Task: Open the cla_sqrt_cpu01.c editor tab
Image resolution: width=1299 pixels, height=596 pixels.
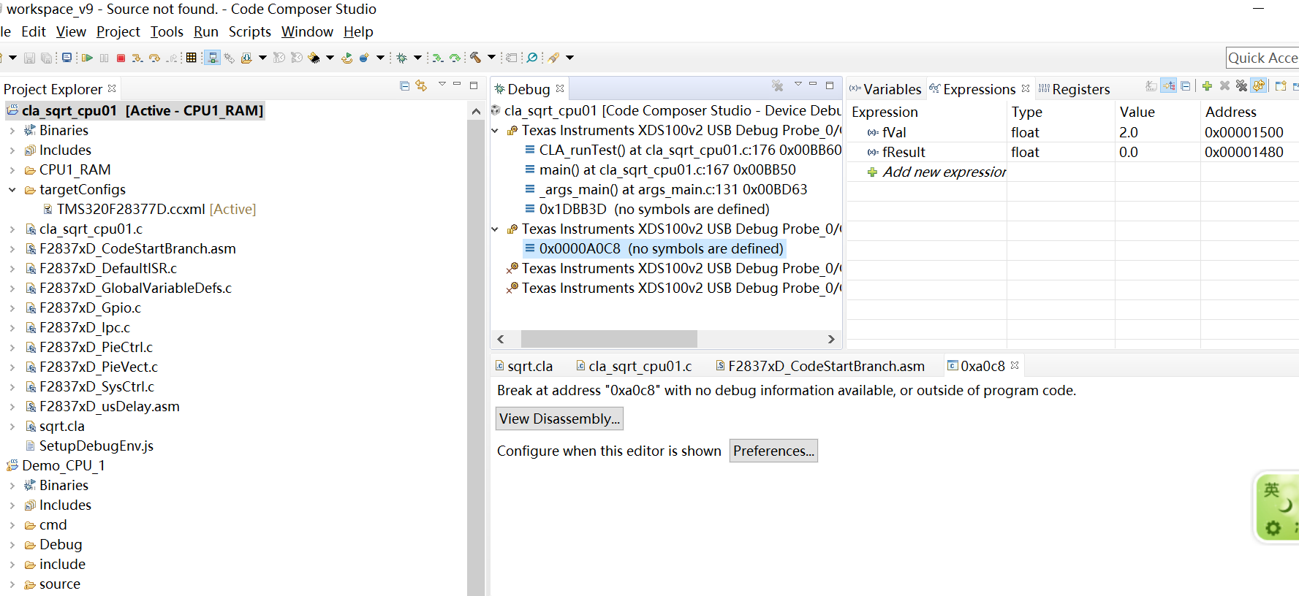Action: click(634, 366)
